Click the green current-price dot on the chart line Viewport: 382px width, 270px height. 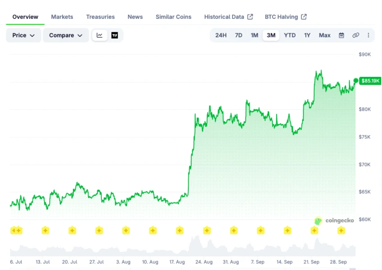click(356, 81)
